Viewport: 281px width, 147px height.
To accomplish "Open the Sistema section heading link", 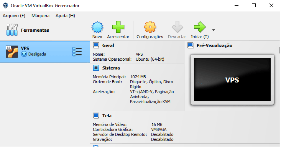I will (111, 68).
